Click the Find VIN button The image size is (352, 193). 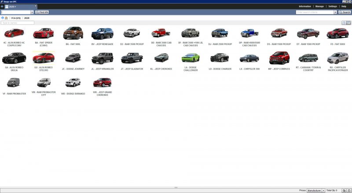coord(42,12)
